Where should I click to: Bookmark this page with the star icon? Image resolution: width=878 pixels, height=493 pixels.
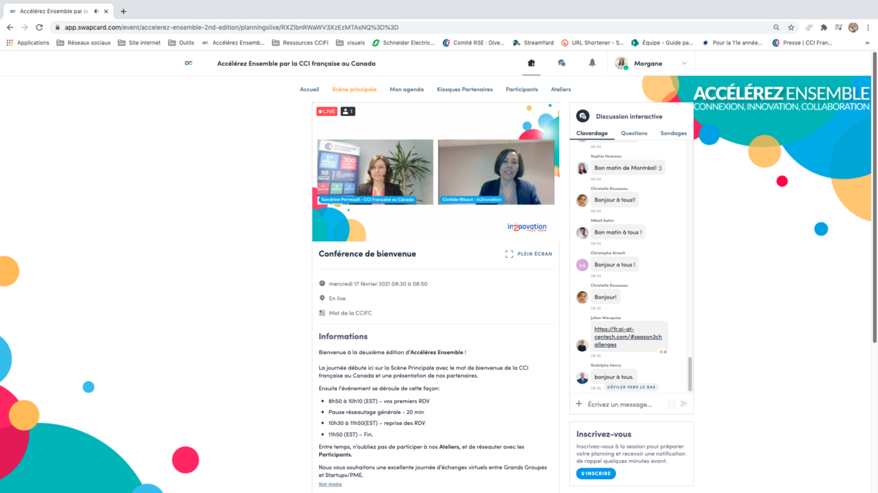[791, 27]
